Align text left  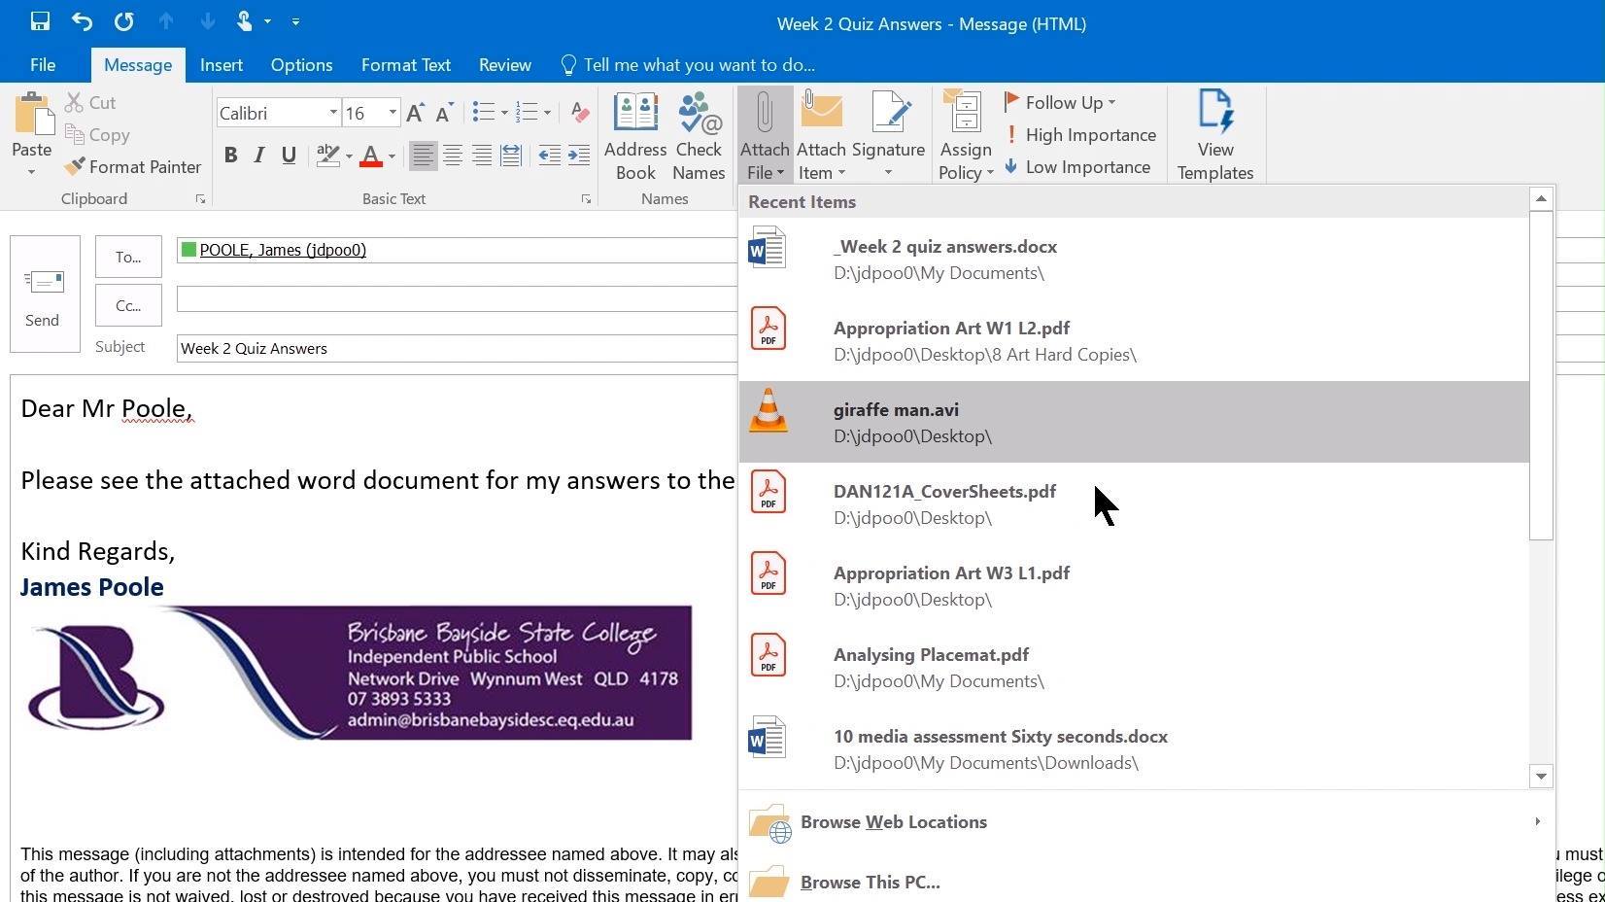coord(423,156)
